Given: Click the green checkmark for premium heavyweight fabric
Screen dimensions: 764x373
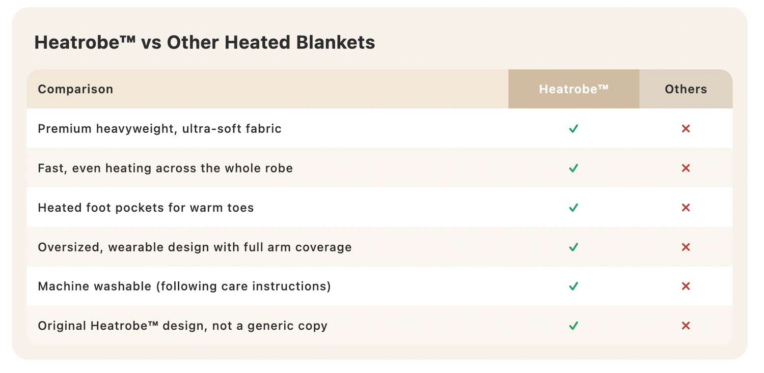Looking at the screenshot, I should point(574,129).
